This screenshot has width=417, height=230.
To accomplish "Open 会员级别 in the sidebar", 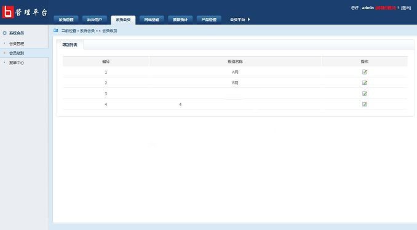I will (17, 53).
